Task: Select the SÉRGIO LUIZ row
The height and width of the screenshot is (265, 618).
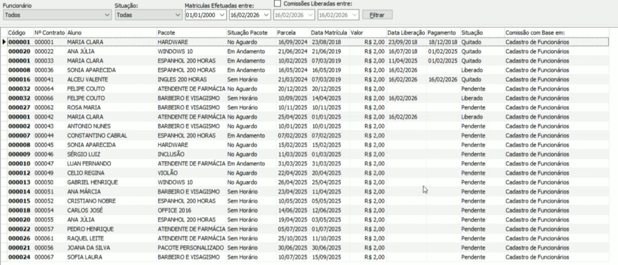Action: [308, 154]
